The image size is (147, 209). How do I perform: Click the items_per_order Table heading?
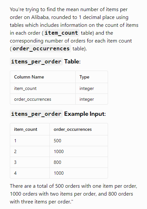[45, 61]
